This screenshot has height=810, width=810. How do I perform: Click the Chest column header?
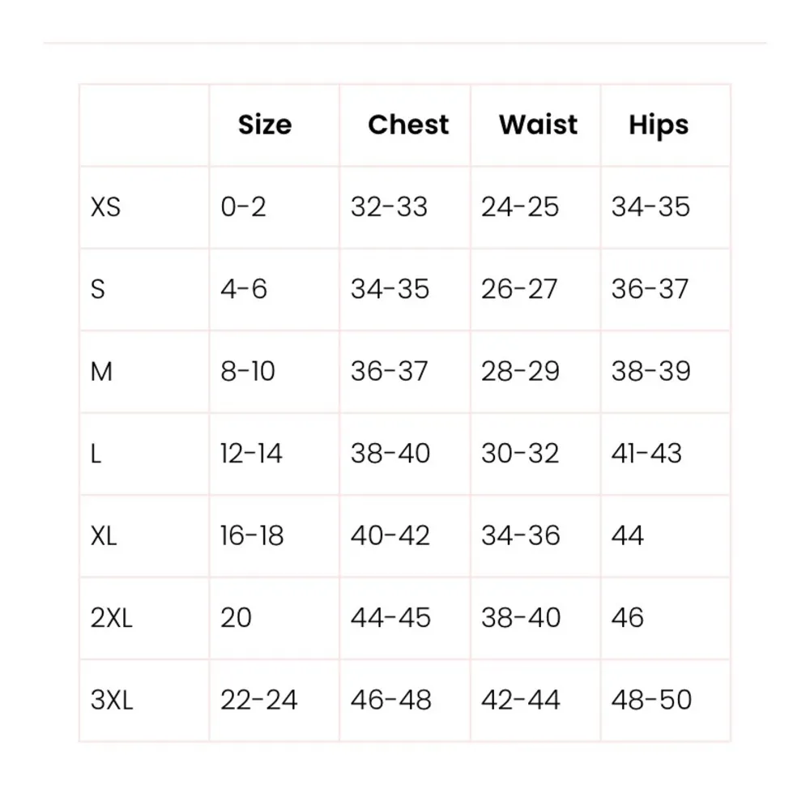click(x=407, y=125)
